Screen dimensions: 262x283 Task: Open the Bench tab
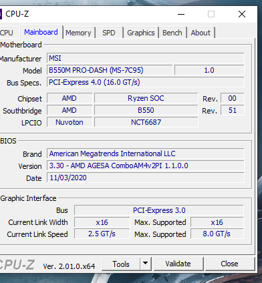[172, 33]
